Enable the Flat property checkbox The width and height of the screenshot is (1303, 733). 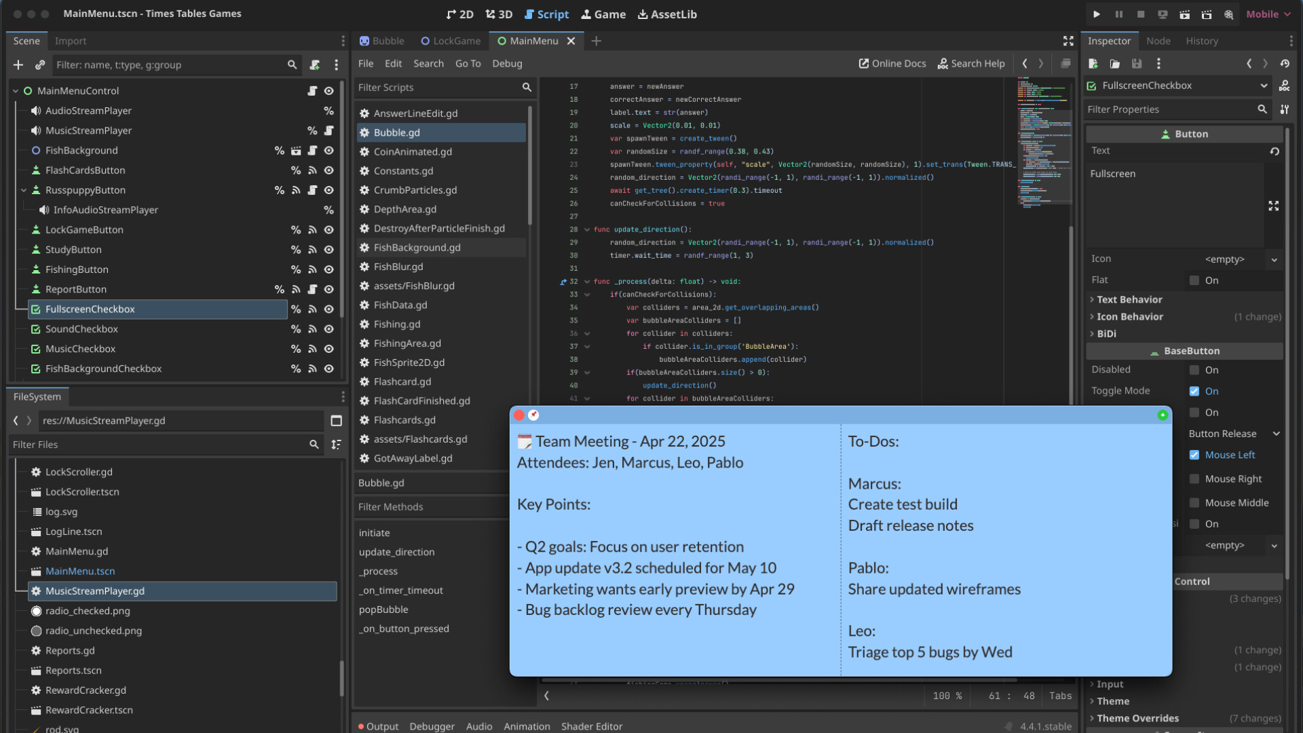[1194, 280]
